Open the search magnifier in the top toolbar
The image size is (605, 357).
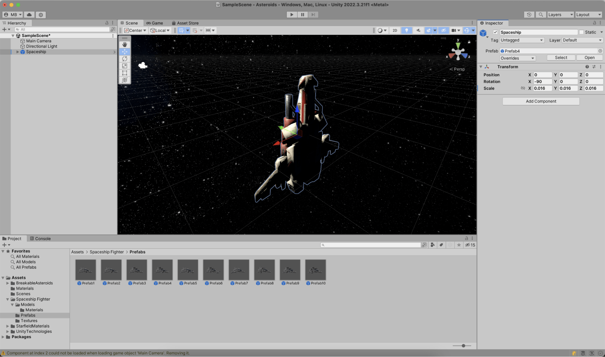[x=541, y=15]
